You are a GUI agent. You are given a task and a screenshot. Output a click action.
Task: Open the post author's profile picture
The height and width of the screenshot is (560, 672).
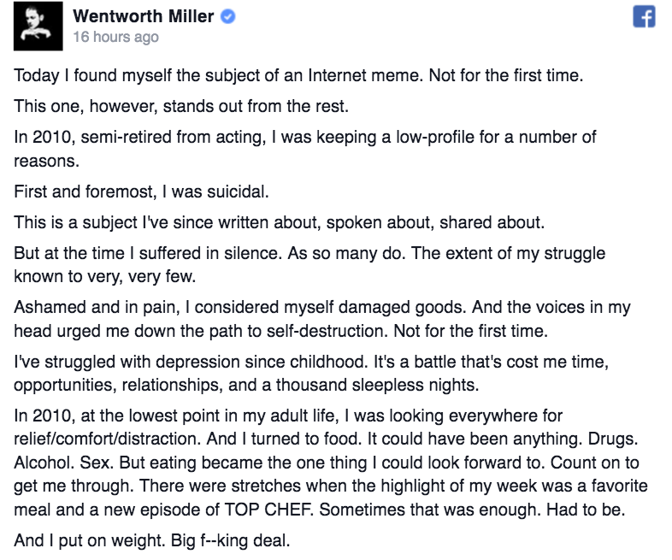point(38,27)
